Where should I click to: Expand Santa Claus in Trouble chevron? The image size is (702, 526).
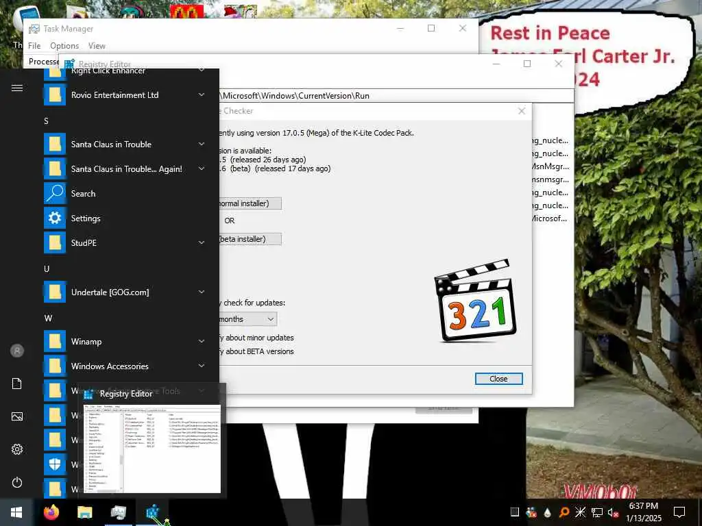click(x=202, y=144)
